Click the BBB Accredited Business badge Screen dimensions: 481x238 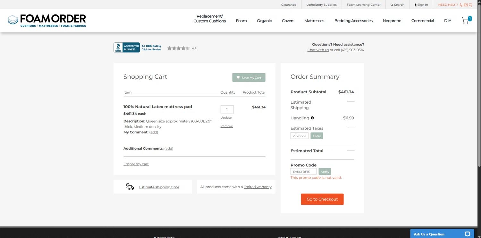(127, 47)
